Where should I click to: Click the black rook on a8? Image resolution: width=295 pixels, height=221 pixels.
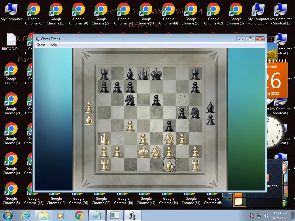pyautogui.click(x=104, y=74)
